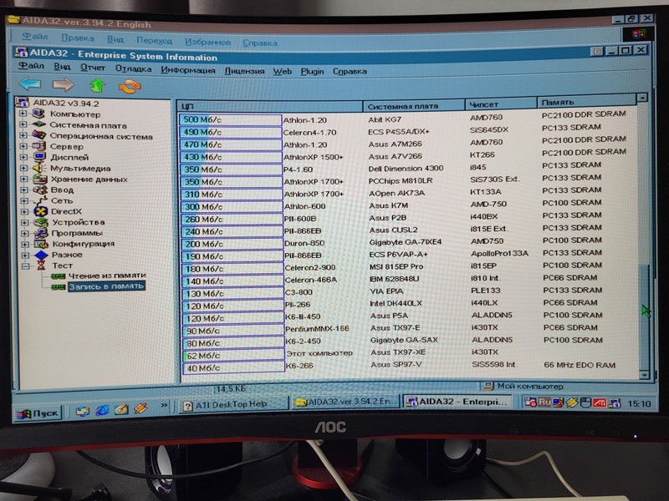Click the 62 Мб/с result bar

tap(233, 356)
